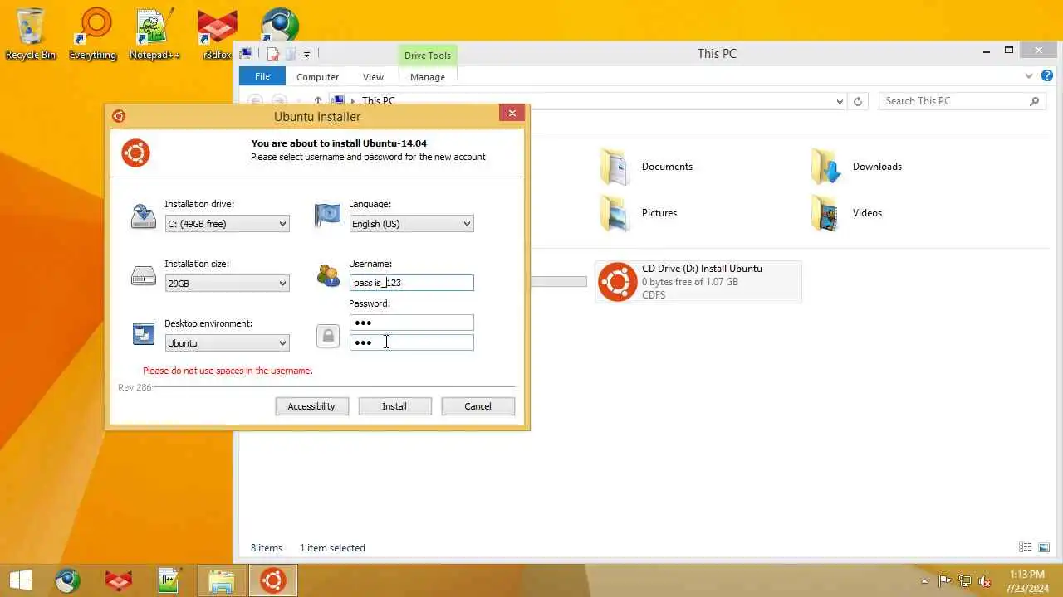Click the '8 items' status bar text

tap(267, 547)
